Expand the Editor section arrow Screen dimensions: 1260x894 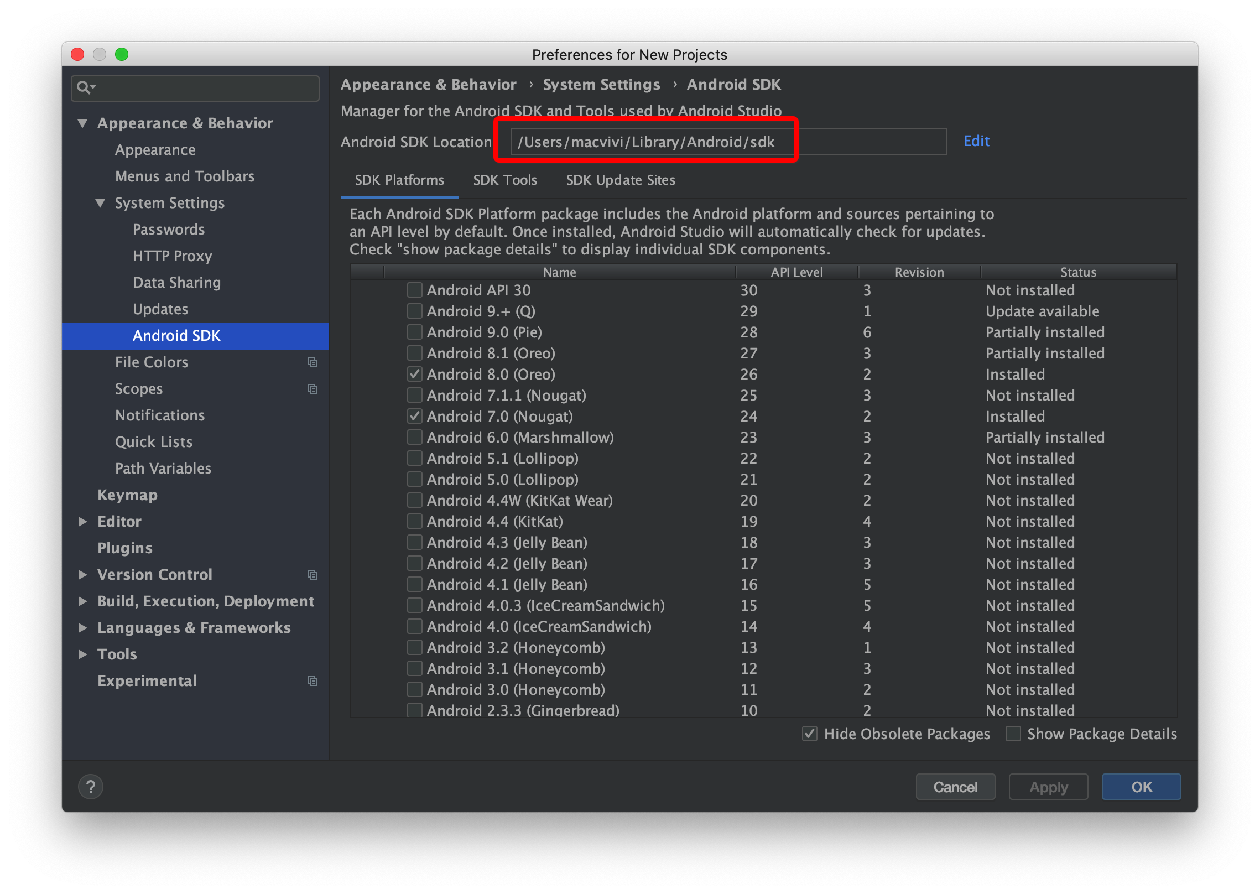83,522
